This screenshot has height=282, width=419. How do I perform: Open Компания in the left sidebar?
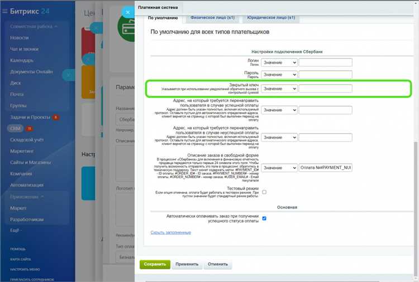[21, 174]
